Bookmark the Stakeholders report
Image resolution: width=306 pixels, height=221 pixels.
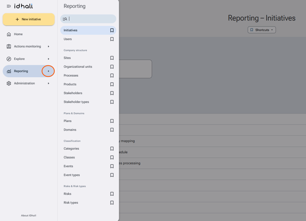pyautogui.click(x=112, y=93)
